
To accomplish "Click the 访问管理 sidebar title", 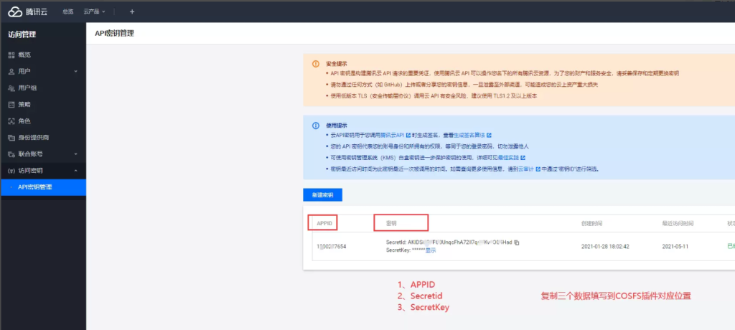I will [x=22, y=34].
